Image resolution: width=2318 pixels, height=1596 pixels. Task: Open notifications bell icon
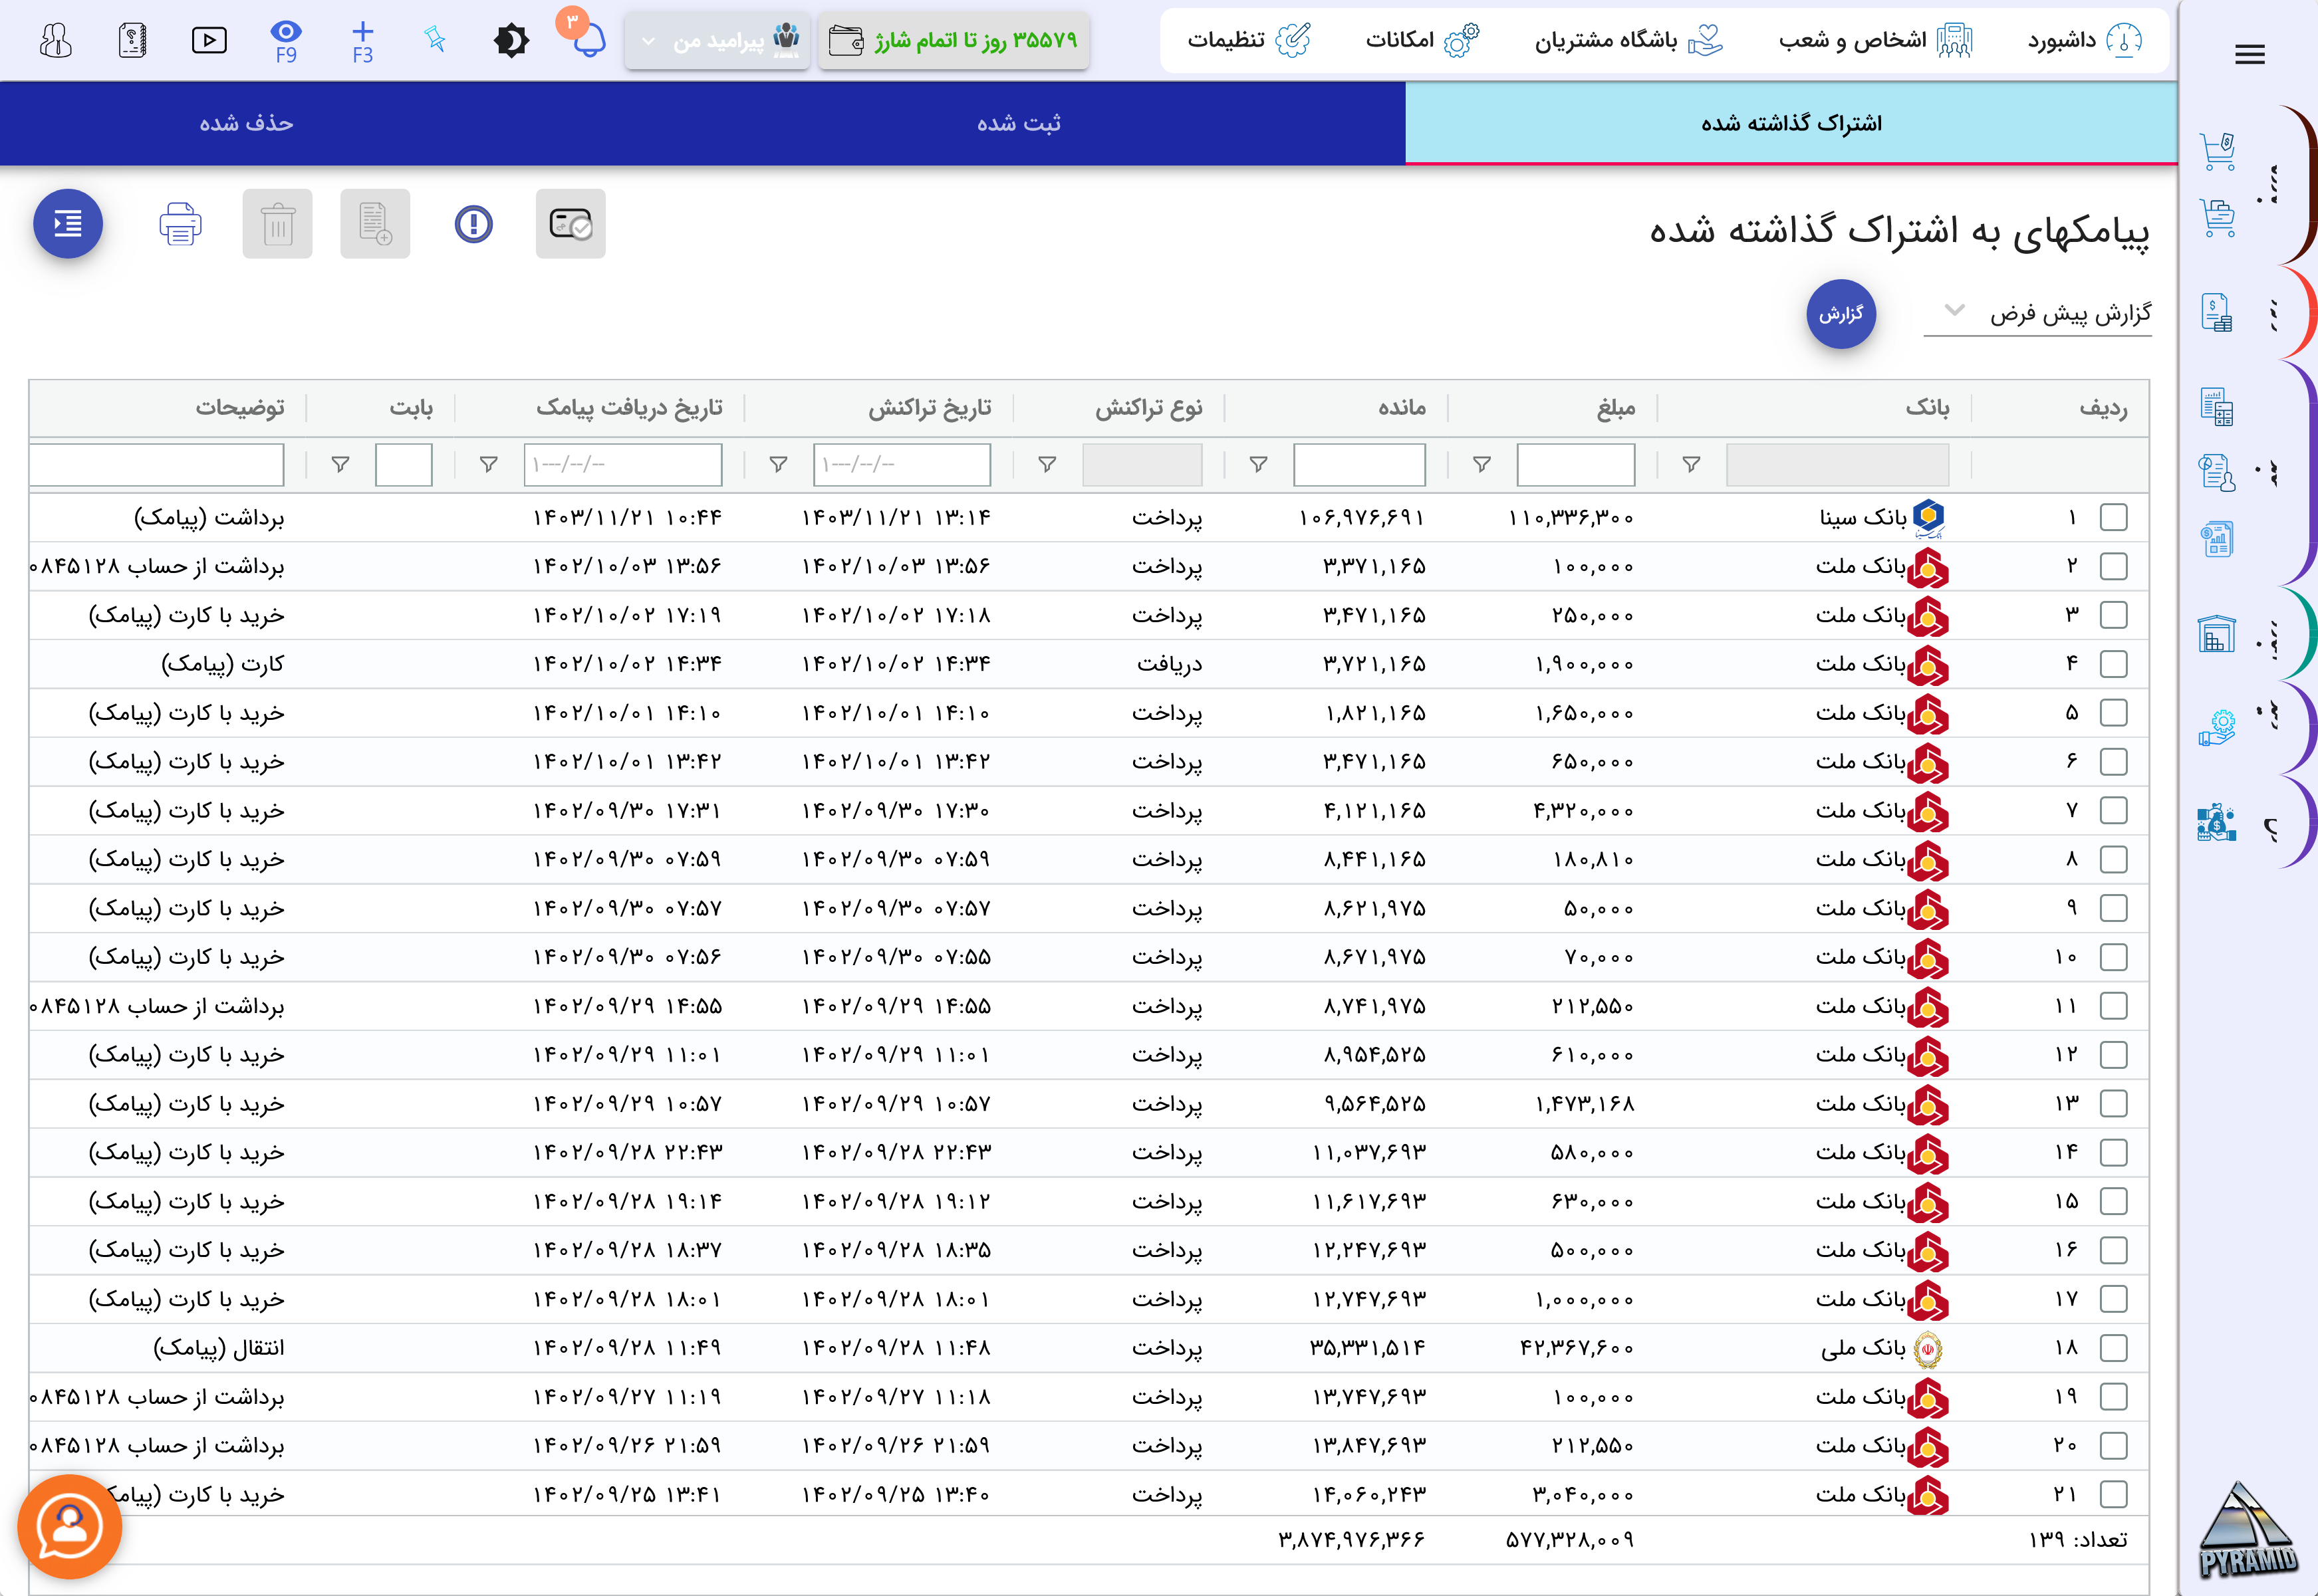coord(589,41)
